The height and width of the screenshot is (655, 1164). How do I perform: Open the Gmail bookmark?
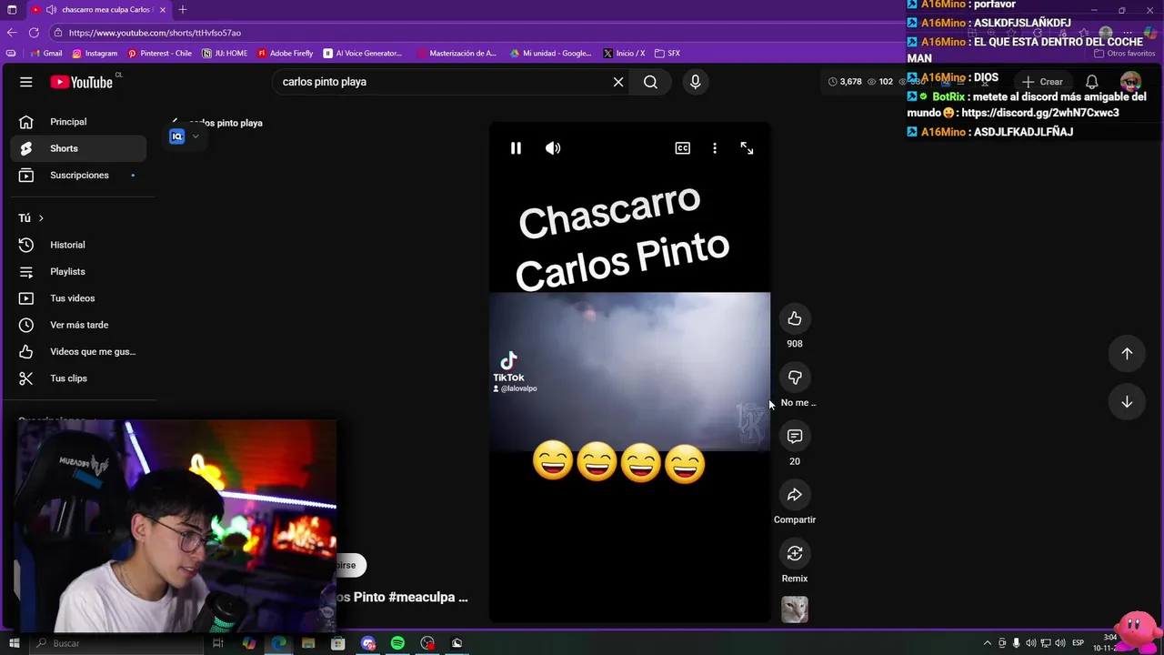click(x=46, y=54)
